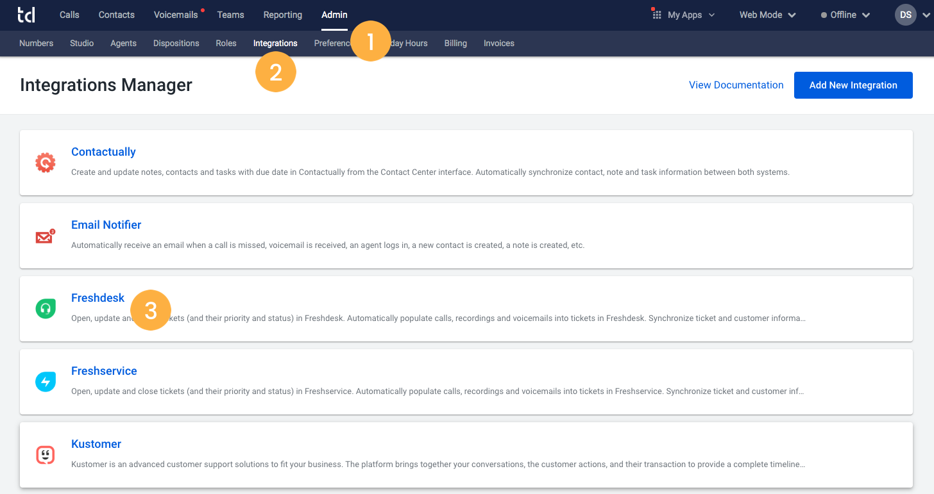The height and width of the screenshot is (494, 934).
Task: Open the Voicemails tab
Action: (176, 15)
